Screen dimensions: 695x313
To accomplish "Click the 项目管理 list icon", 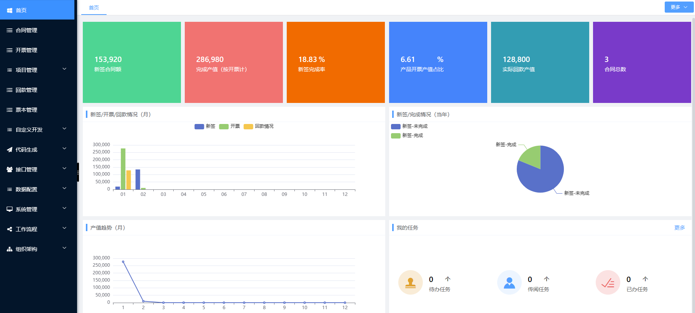I will tap(10, 70).
